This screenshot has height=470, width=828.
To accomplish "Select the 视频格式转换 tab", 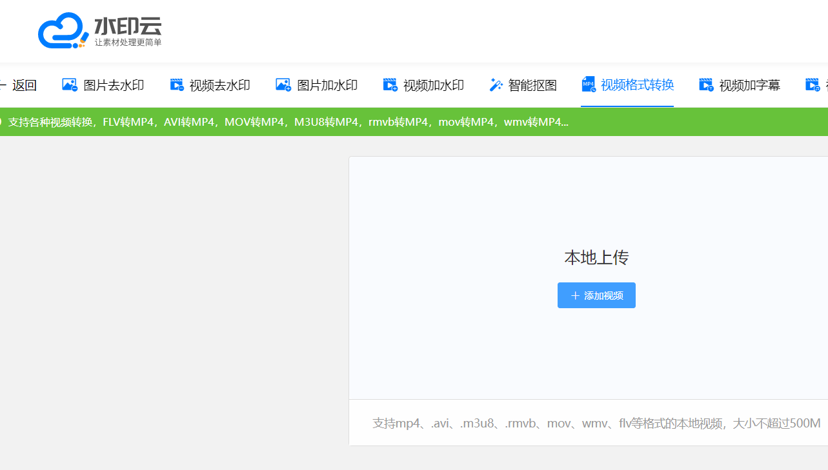I will tap(628, 84).
